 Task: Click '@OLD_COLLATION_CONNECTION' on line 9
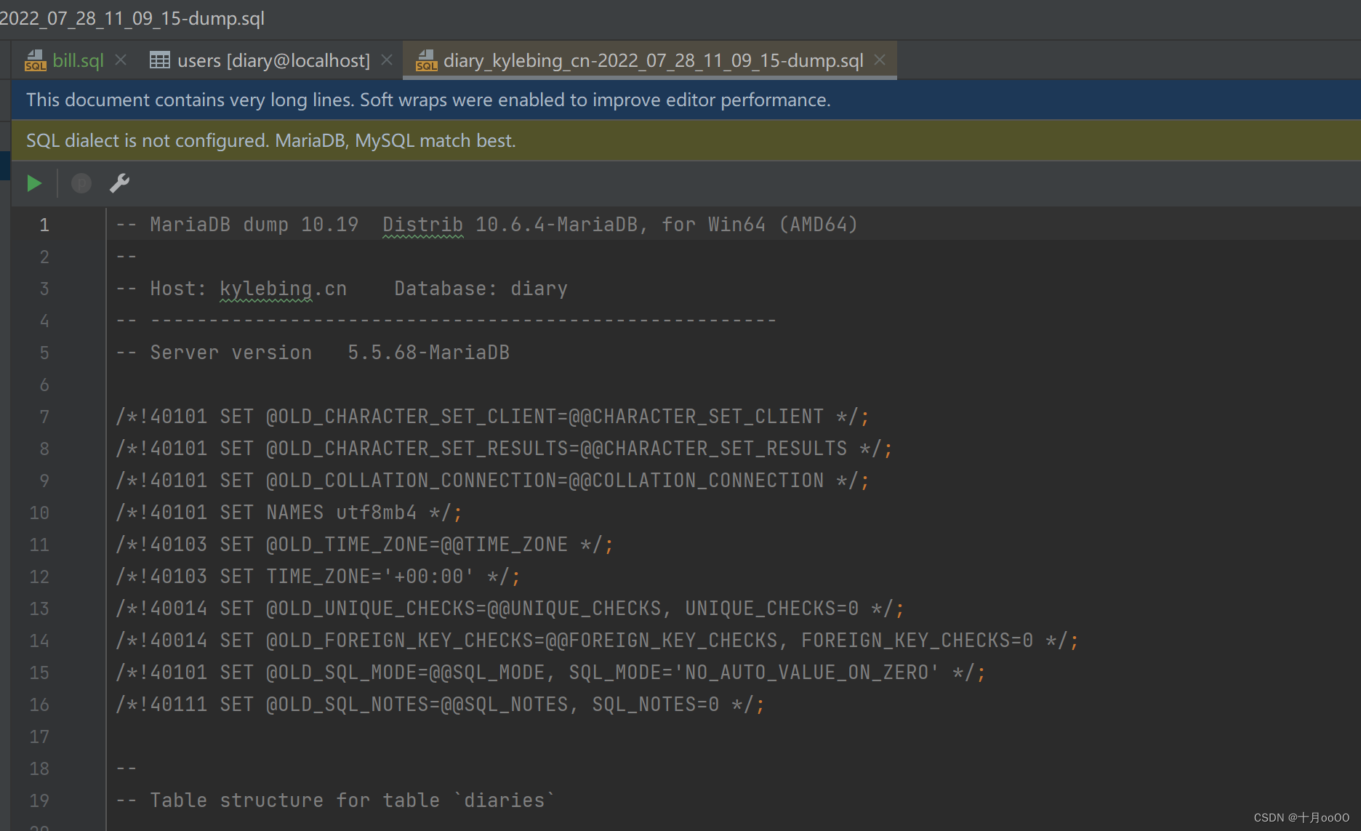(411, 481)
